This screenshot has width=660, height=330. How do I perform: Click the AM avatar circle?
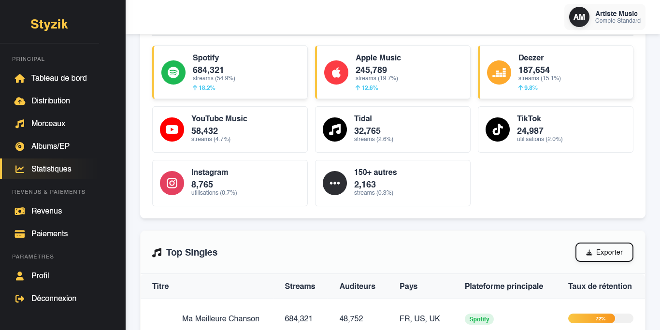pyautogui.click(x=579, y=17)
